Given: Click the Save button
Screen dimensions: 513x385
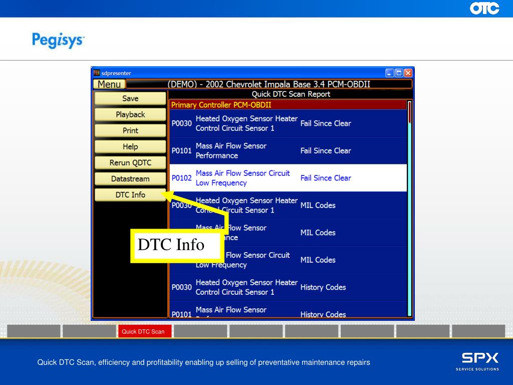Looking at the screenshot, I should coord(130,98).
